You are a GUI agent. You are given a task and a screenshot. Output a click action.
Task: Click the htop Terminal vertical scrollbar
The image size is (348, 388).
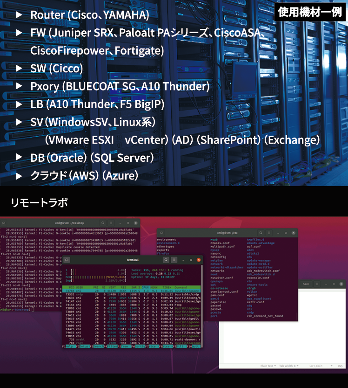pos(202,306)
